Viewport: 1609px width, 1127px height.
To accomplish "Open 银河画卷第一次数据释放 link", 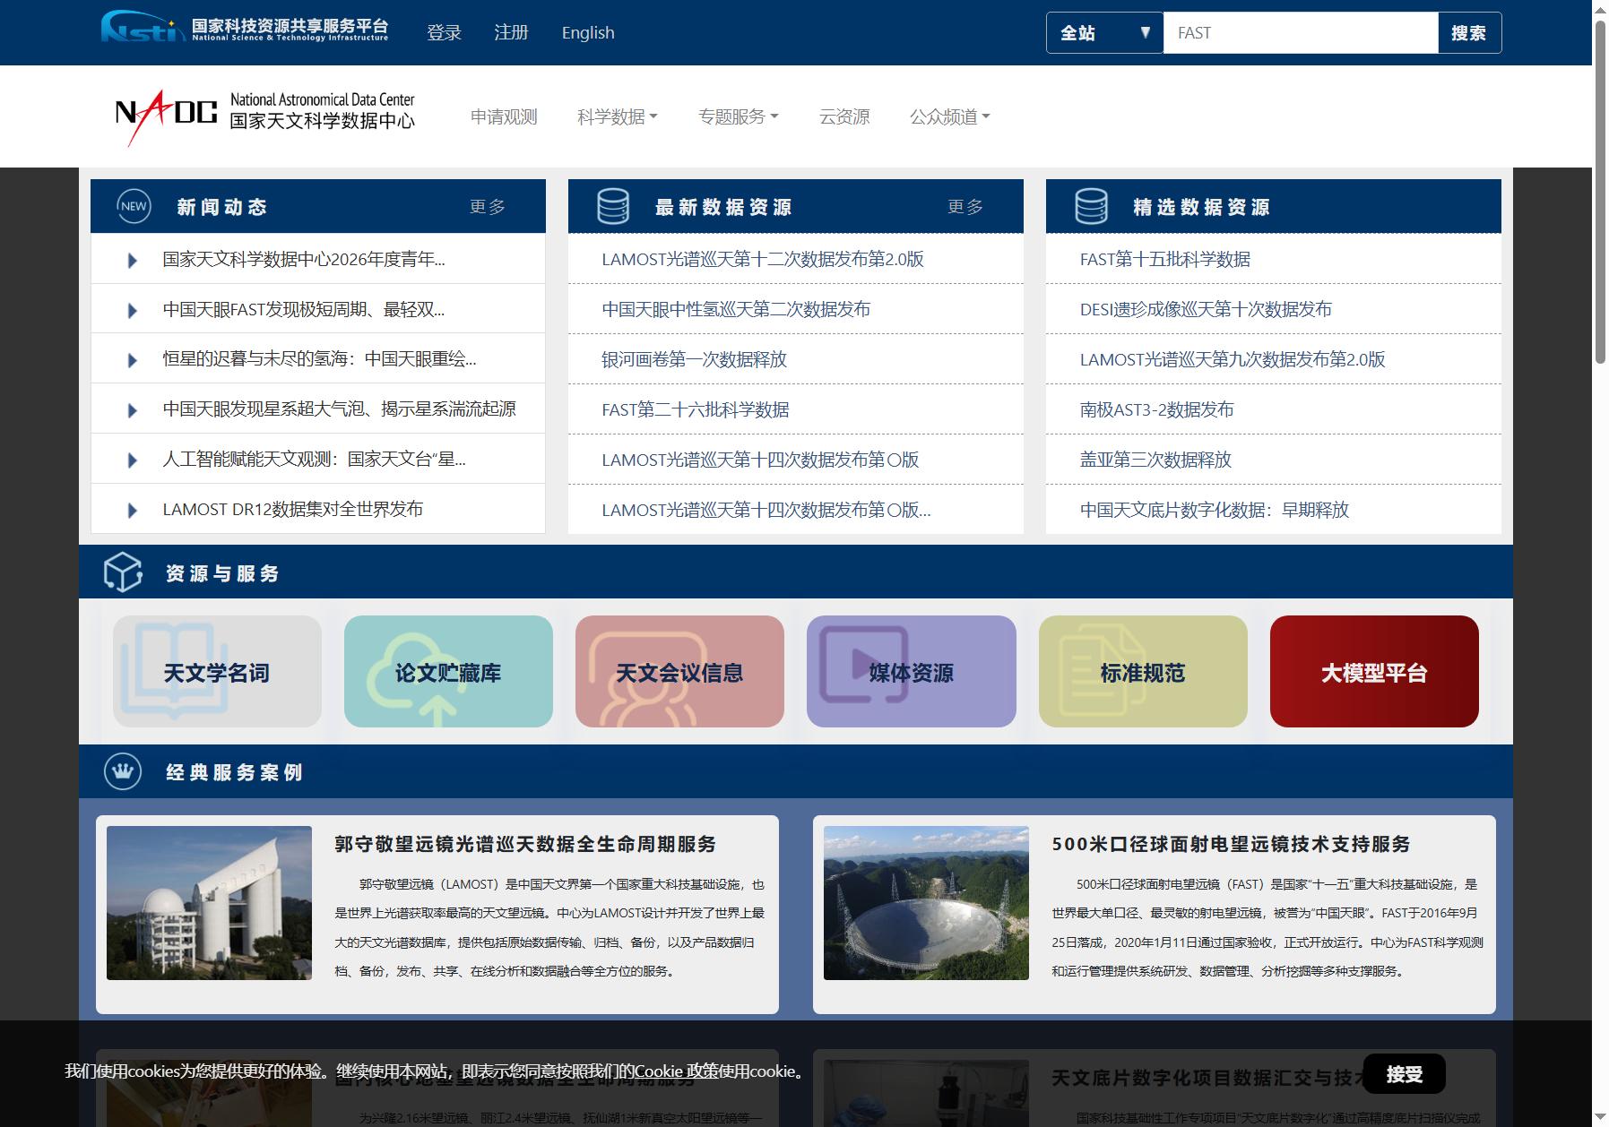I will coord(694,360).
